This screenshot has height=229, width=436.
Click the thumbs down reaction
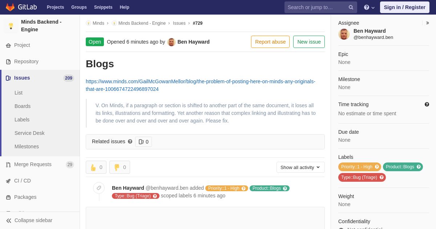click(x=120, y=167)
